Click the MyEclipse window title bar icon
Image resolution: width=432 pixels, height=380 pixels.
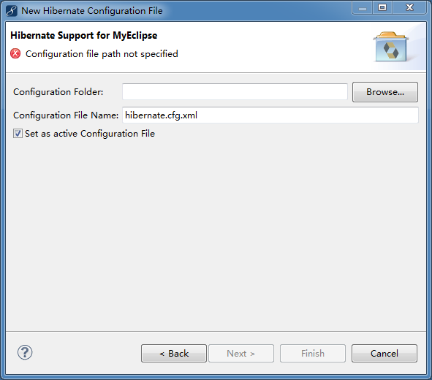[x=12, y=11]
